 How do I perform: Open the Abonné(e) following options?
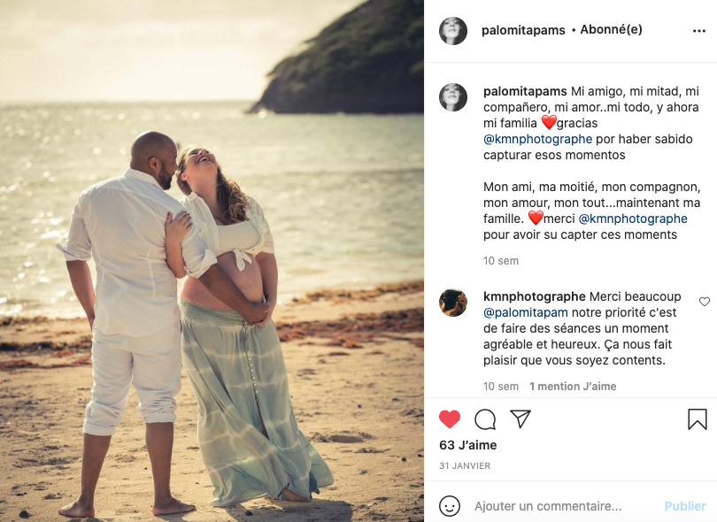(x=612, y=30)
